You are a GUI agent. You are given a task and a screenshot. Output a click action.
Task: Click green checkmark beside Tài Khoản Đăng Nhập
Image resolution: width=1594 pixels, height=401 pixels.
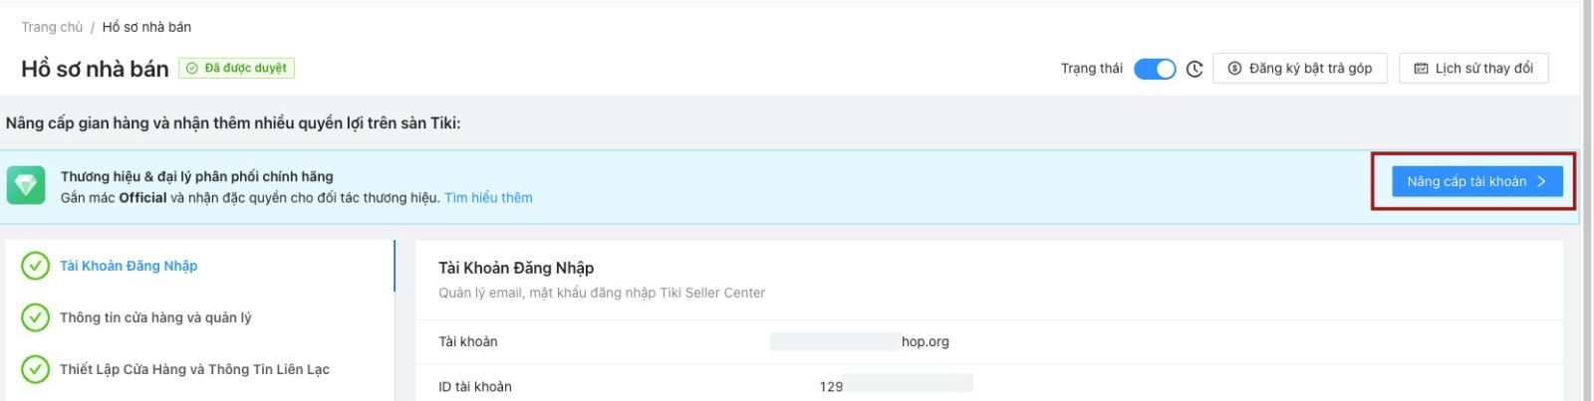[35, 266]
